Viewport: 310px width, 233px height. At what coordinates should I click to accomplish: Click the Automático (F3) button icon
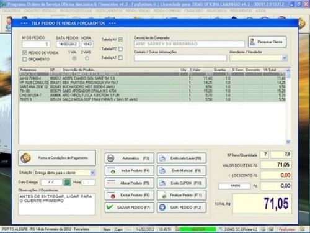(x=111, y=158)
